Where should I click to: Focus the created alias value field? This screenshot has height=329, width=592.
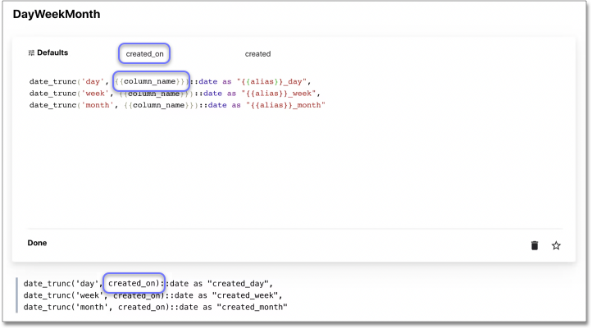[x=257, y=54]
